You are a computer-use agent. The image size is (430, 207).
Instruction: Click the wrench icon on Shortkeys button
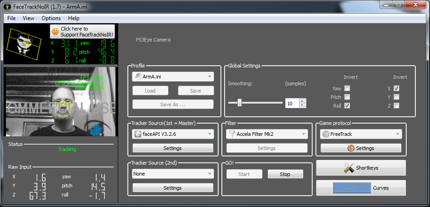pyautogui.click(x=349, y=168)
